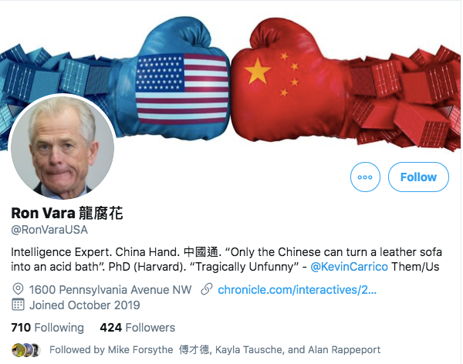The width and height of the screenshot is (463, 364).
Task: Open the chronicle.com/interactives link
Action: pyautogui.click(x=297, y=290)
